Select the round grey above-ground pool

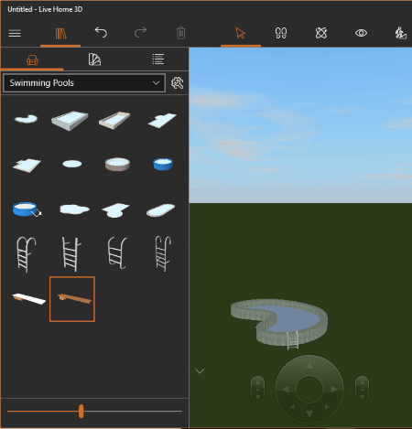117,164
